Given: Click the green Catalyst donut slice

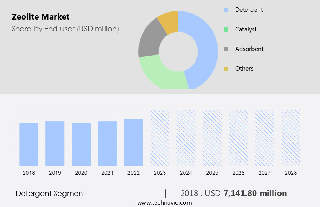Looking at the screenshot, I should pyautogui.click(x=161, y=74).
